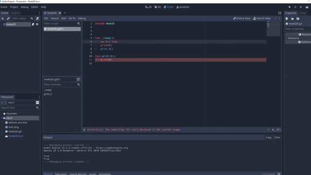The height and width of the screenshot is (175, 311).
Task: Toggle FileSystem split view mode button
Action: 37,103
